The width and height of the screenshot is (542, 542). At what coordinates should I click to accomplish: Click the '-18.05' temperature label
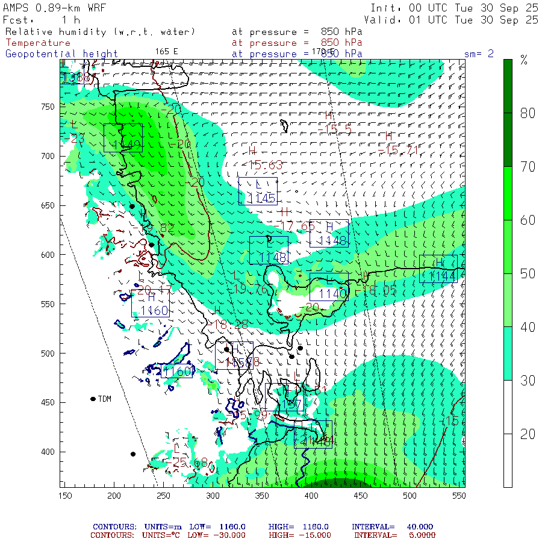[x=376, y=290]
